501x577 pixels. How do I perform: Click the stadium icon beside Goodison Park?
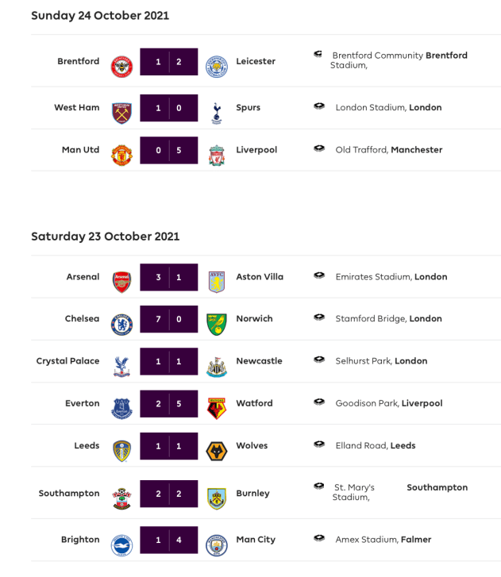[x=319, y=402]
